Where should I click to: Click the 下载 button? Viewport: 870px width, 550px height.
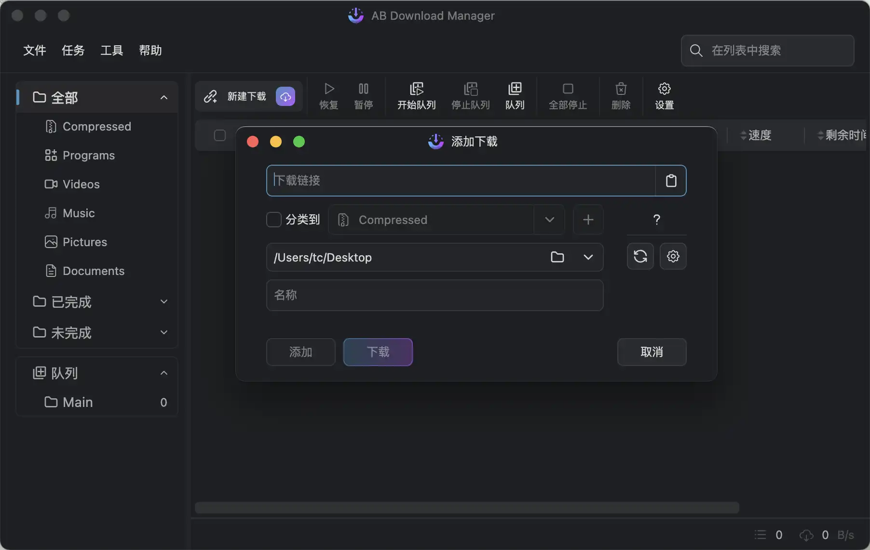tap(378, 352)
